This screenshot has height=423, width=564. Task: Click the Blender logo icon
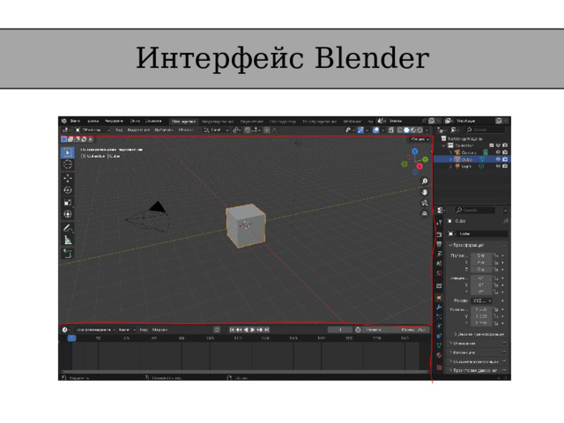point(64,121)
